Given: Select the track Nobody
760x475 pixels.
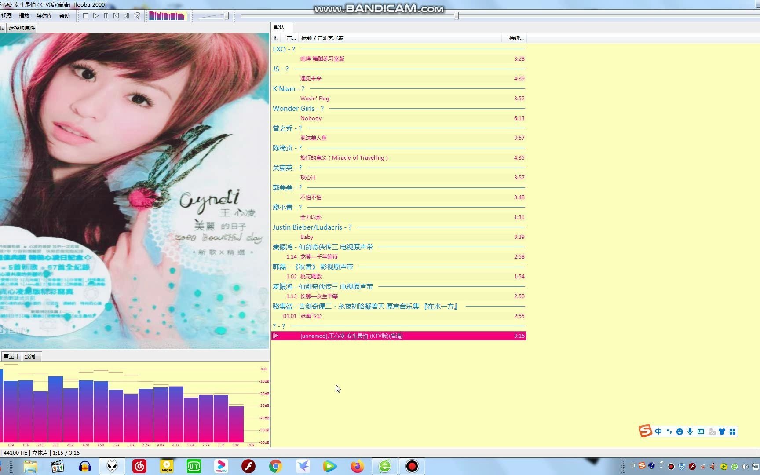Looking at the screenshot, I should [398, 118].
